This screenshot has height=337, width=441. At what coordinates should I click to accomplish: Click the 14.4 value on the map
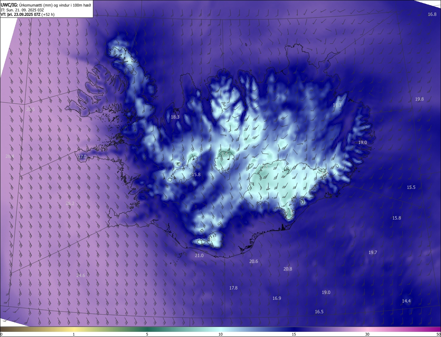[406, 301]
